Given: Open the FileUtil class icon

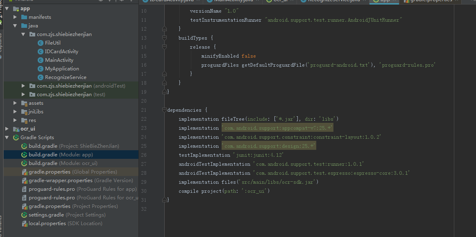Looking at the screenshot, I should click(41, 43).
